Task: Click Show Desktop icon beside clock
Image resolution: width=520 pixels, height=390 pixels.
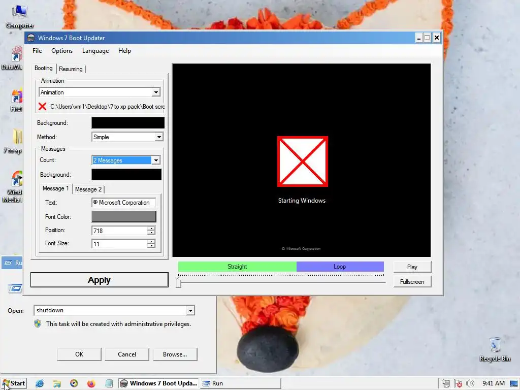Action: click(x=514, y=383)
